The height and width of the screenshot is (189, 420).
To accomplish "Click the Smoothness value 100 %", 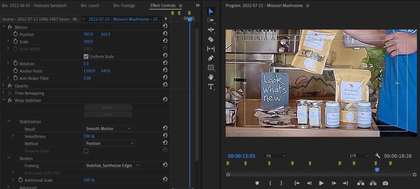I will pyautogui.click(x=89, y=136).
